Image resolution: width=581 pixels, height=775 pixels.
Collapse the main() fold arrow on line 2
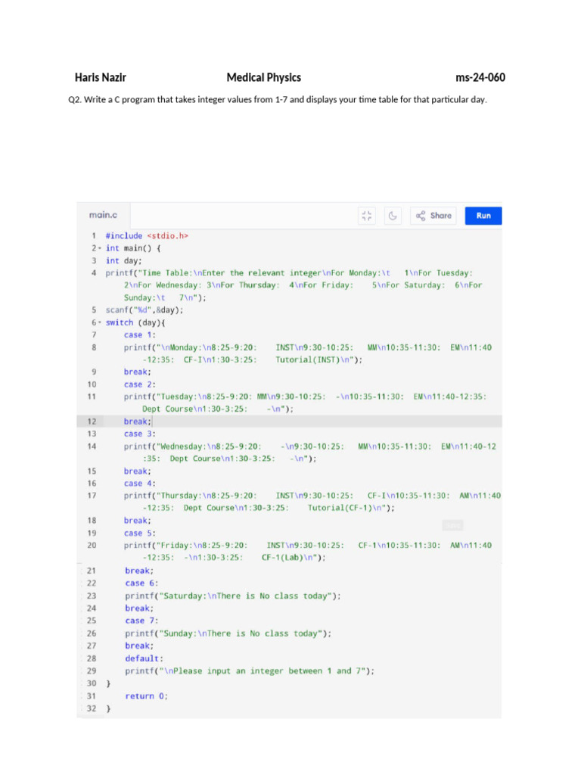[x=100, y=248]
